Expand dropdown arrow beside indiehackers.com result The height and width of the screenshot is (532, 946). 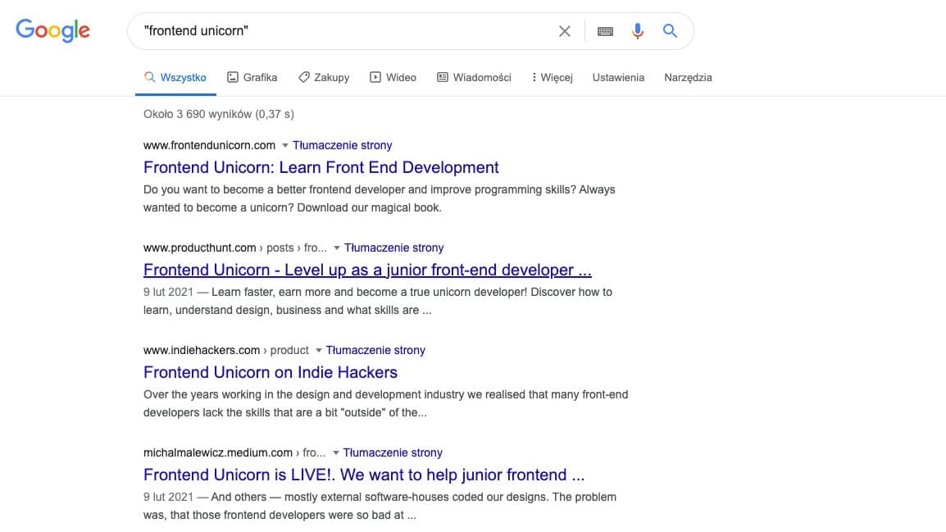coord(319,350)
